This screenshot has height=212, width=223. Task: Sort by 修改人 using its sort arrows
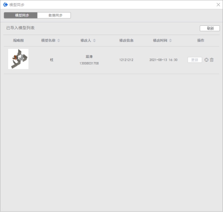tap(94, 40)
